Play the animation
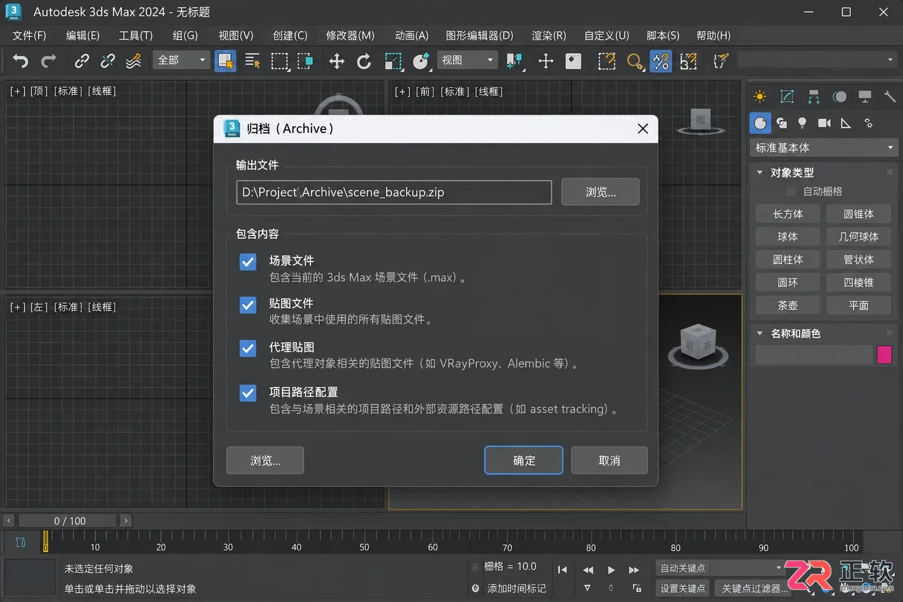This screenshot has width=903, height=602. click(x=611, y=570)
